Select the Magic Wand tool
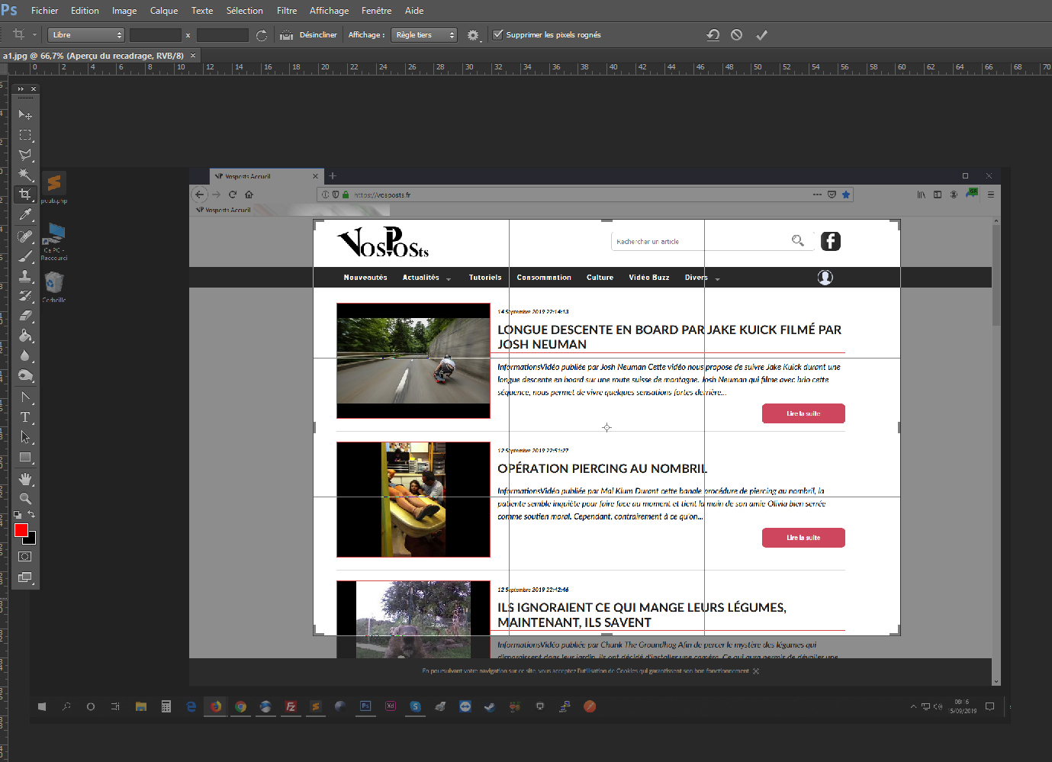1052x762 pixels. 25,175
